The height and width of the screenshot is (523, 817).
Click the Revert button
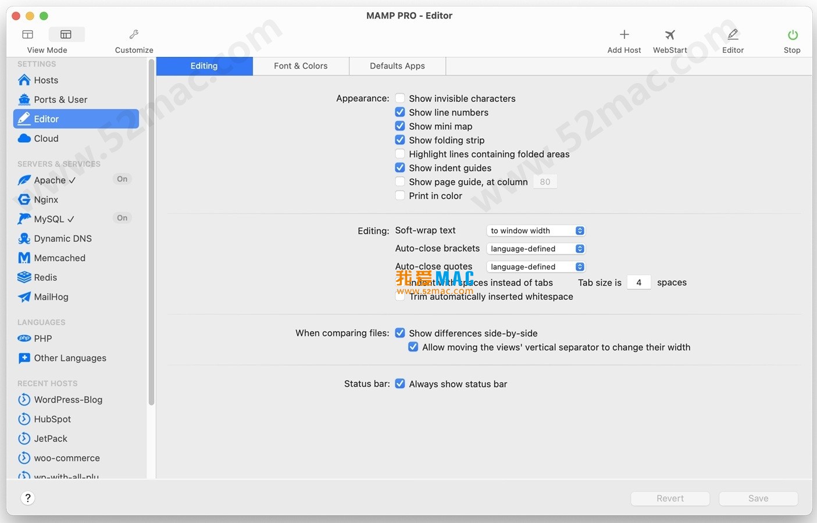pos(670,499)
